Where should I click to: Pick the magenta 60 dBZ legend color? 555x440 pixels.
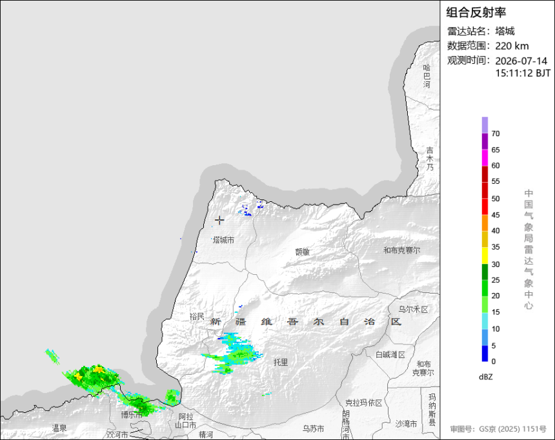(485, 157)
